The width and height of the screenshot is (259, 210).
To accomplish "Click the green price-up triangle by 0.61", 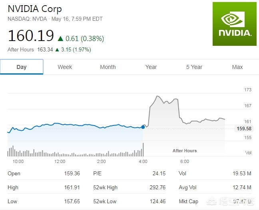I will [x=60, y=39].
